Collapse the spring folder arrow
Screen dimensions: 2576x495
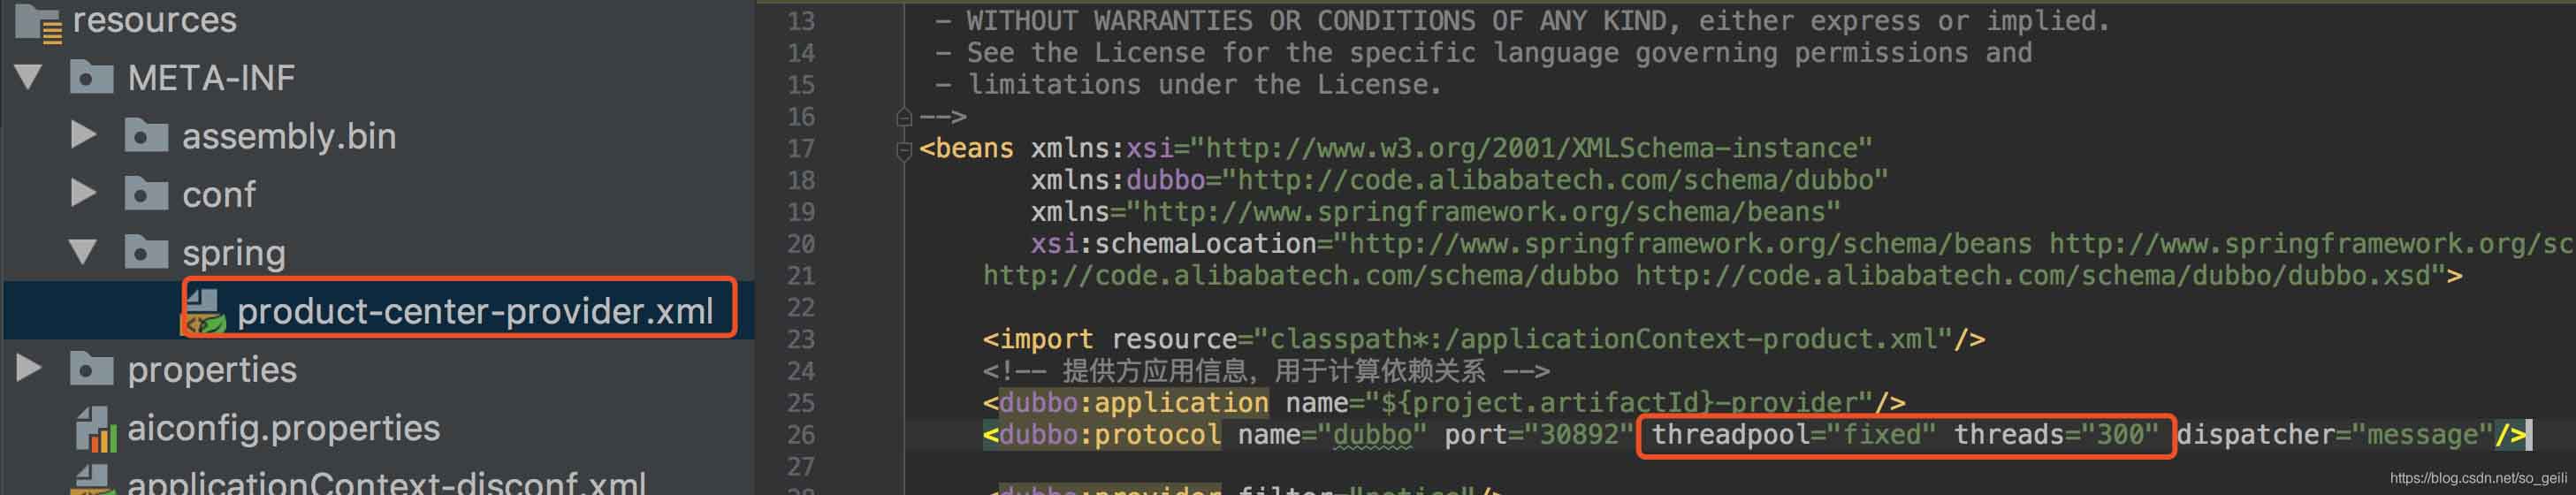point(83,252)
